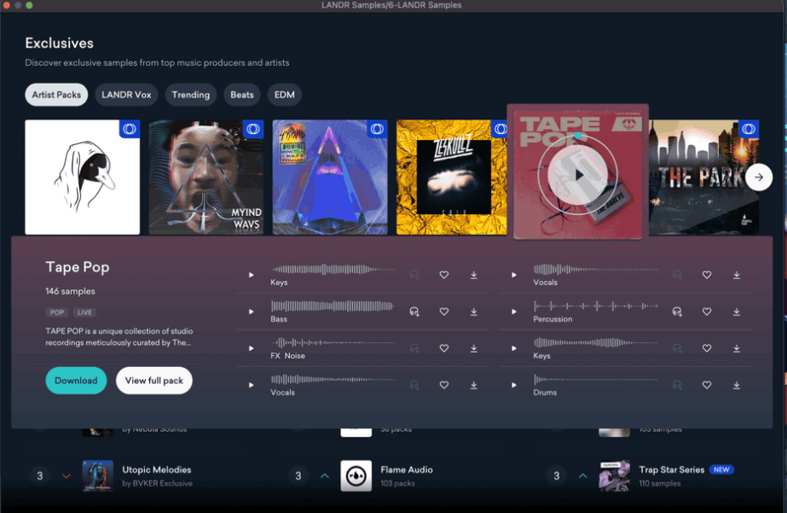
Task: Show next packs with right arrow
Action: click(759, 177)
